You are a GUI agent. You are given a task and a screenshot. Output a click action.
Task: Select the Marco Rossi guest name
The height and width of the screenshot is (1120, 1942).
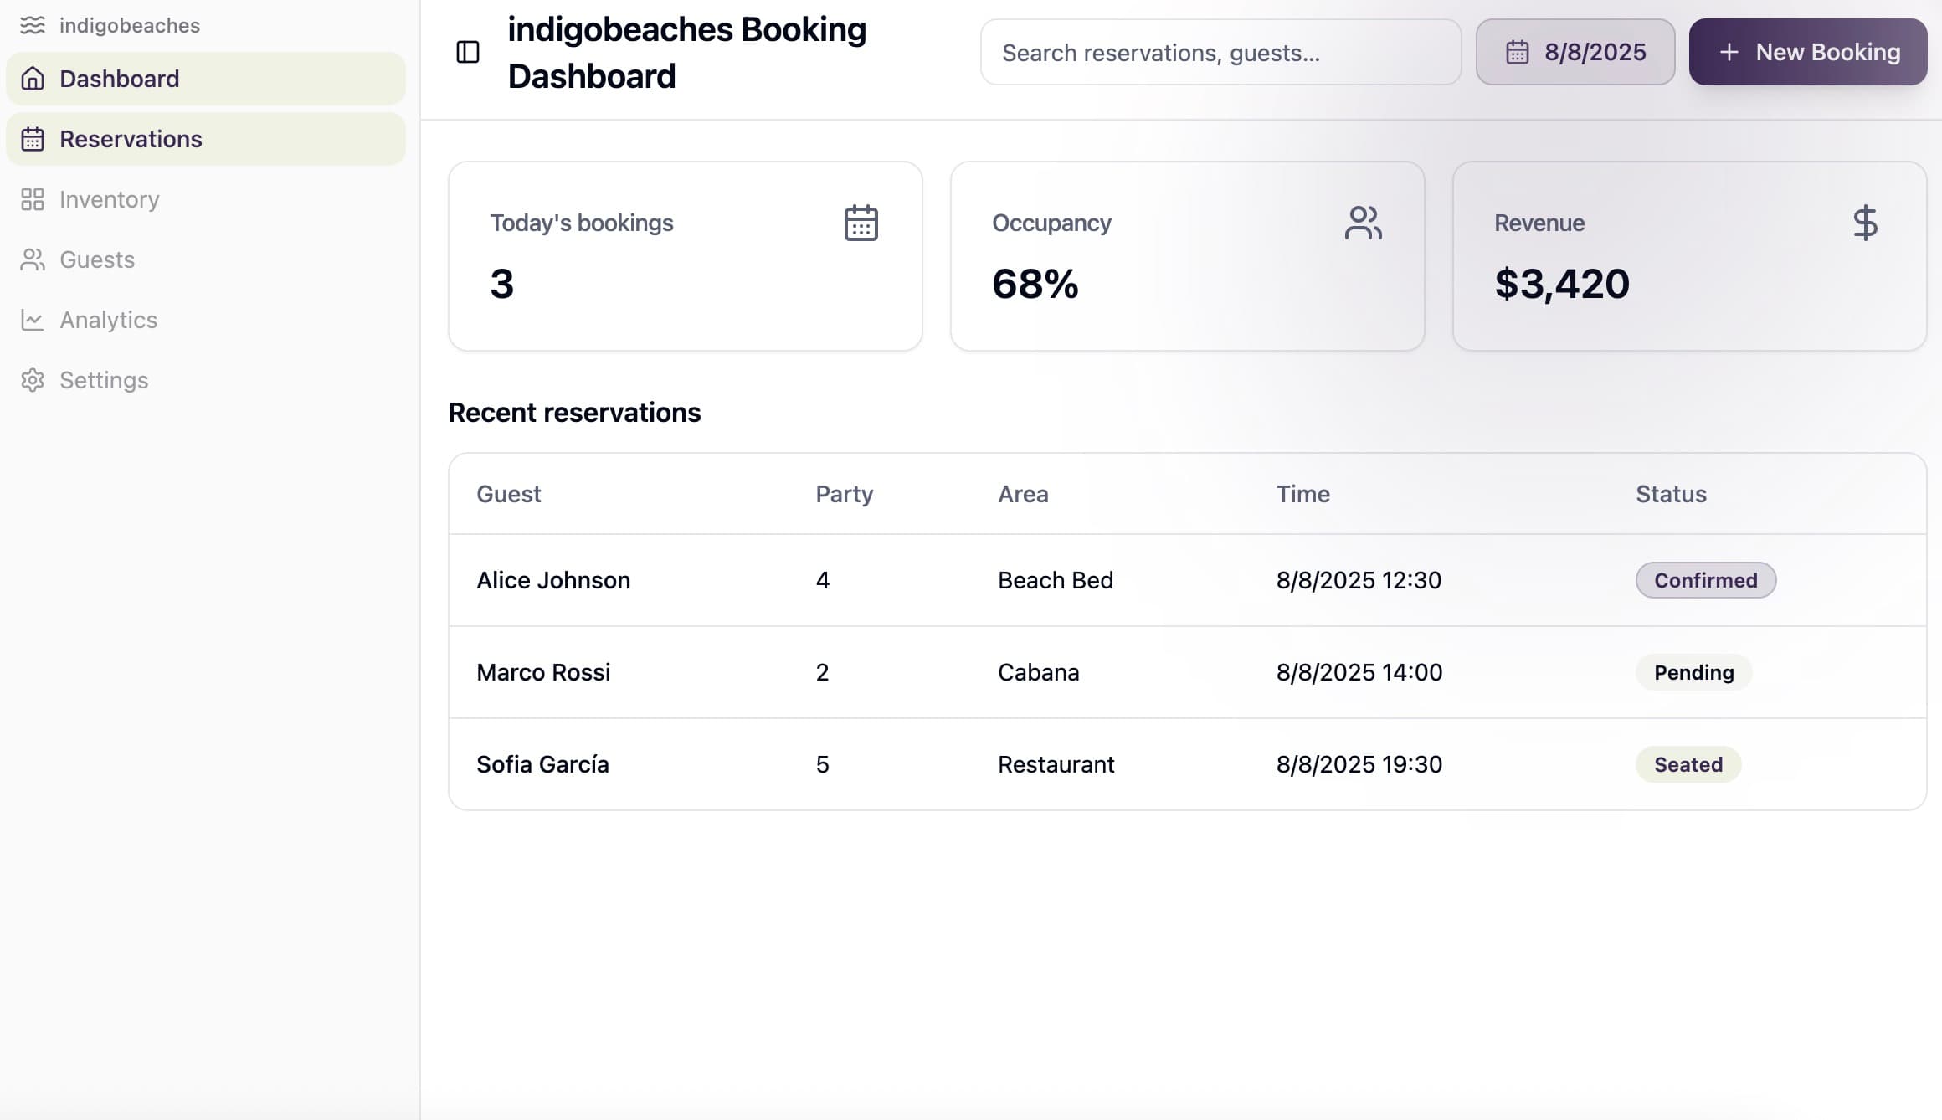tap(543, 672)
